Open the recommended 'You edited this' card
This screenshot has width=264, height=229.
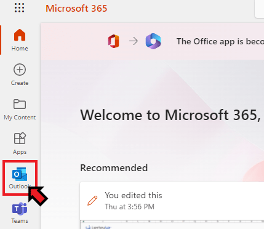[172, 205]
